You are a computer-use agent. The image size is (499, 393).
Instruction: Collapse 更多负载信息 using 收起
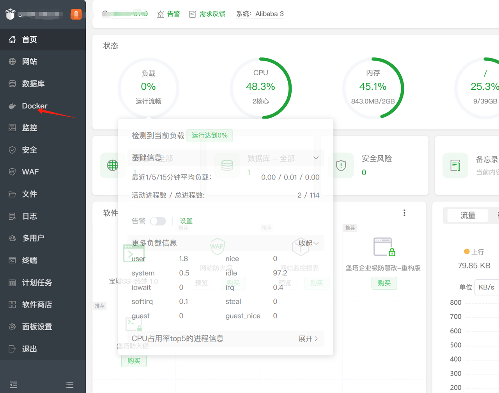308,243
